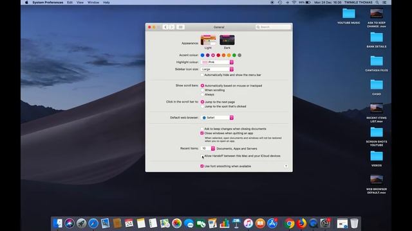This screenshot has height=231, width=412.
Task: Open the System Preferences menu
Action: pos(48,3)
